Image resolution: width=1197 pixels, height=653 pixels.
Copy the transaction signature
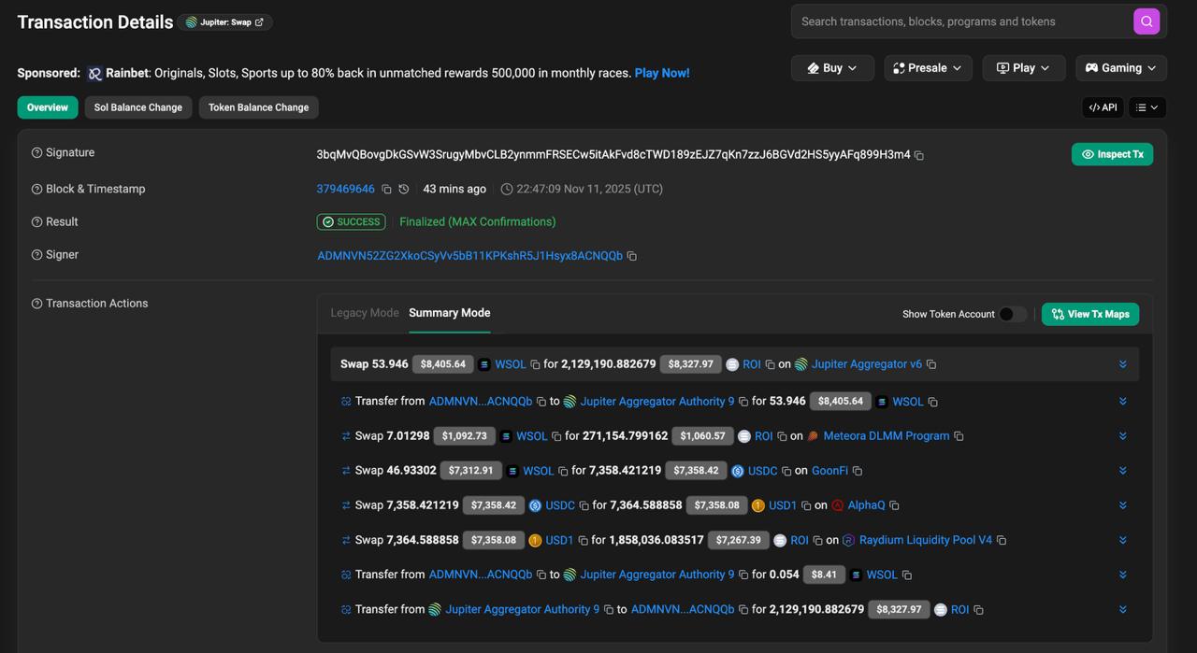[x=919, y=155]
